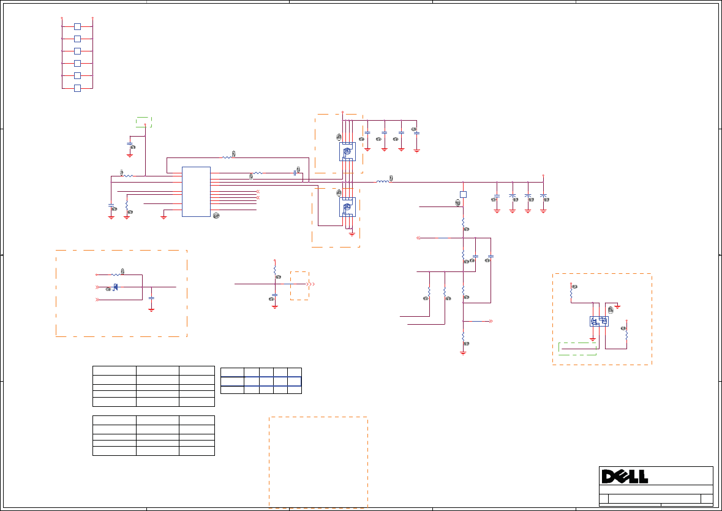Screen dimensions: 722x511
Task: Select the ground symbol at bottom of resistor divider
Action: pyautogui.click(x=463, y=354)
